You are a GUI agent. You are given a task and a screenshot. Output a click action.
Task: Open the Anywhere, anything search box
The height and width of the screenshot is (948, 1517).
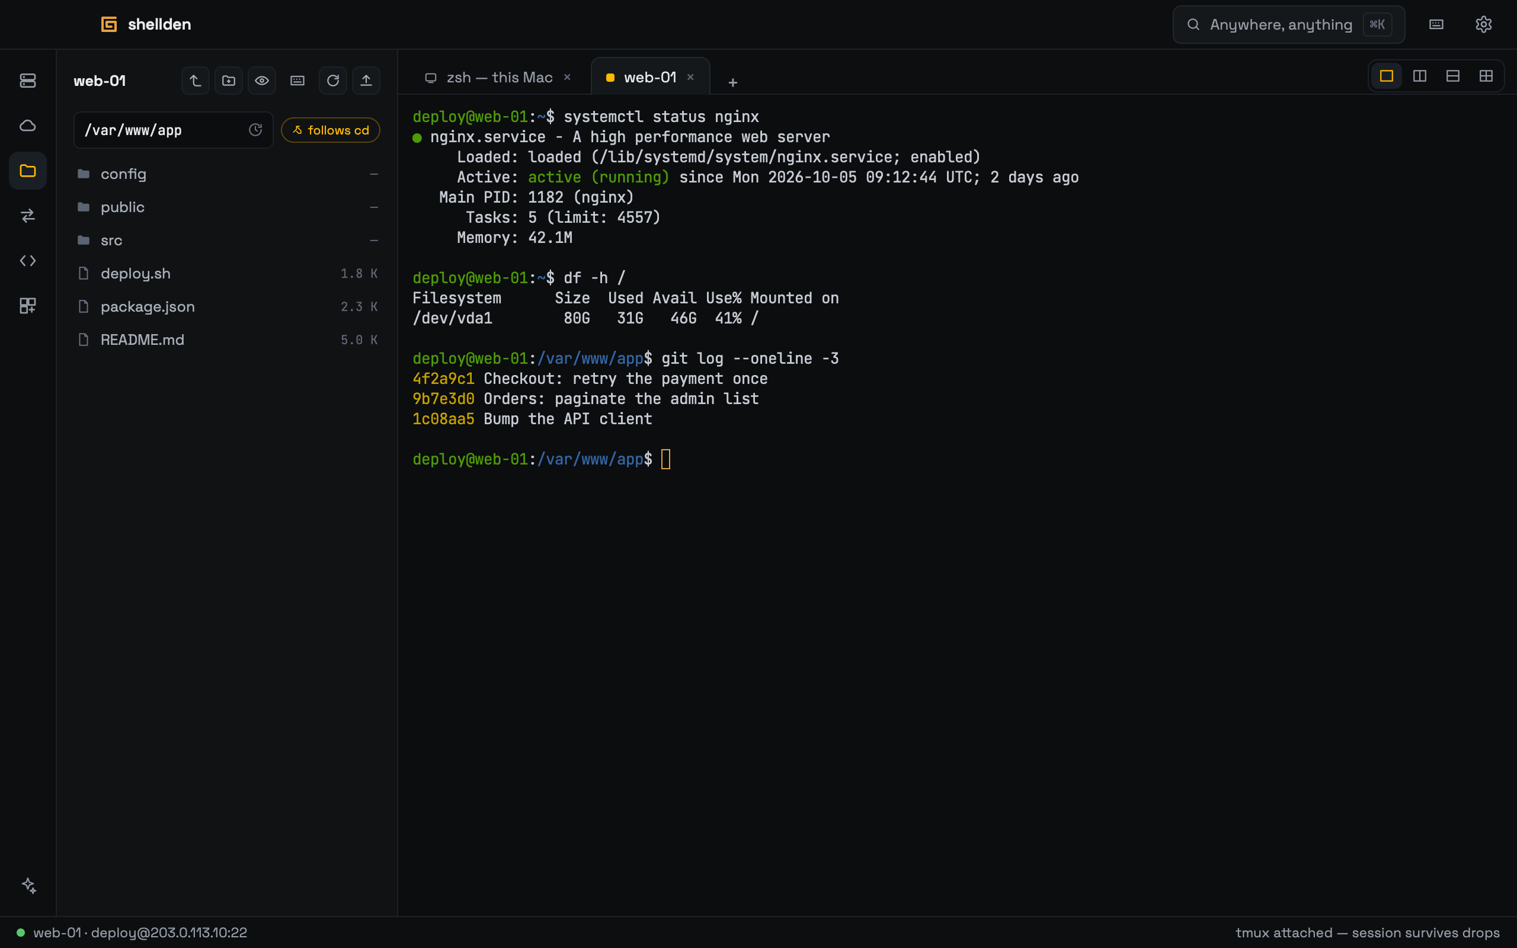click(1288, 25)
